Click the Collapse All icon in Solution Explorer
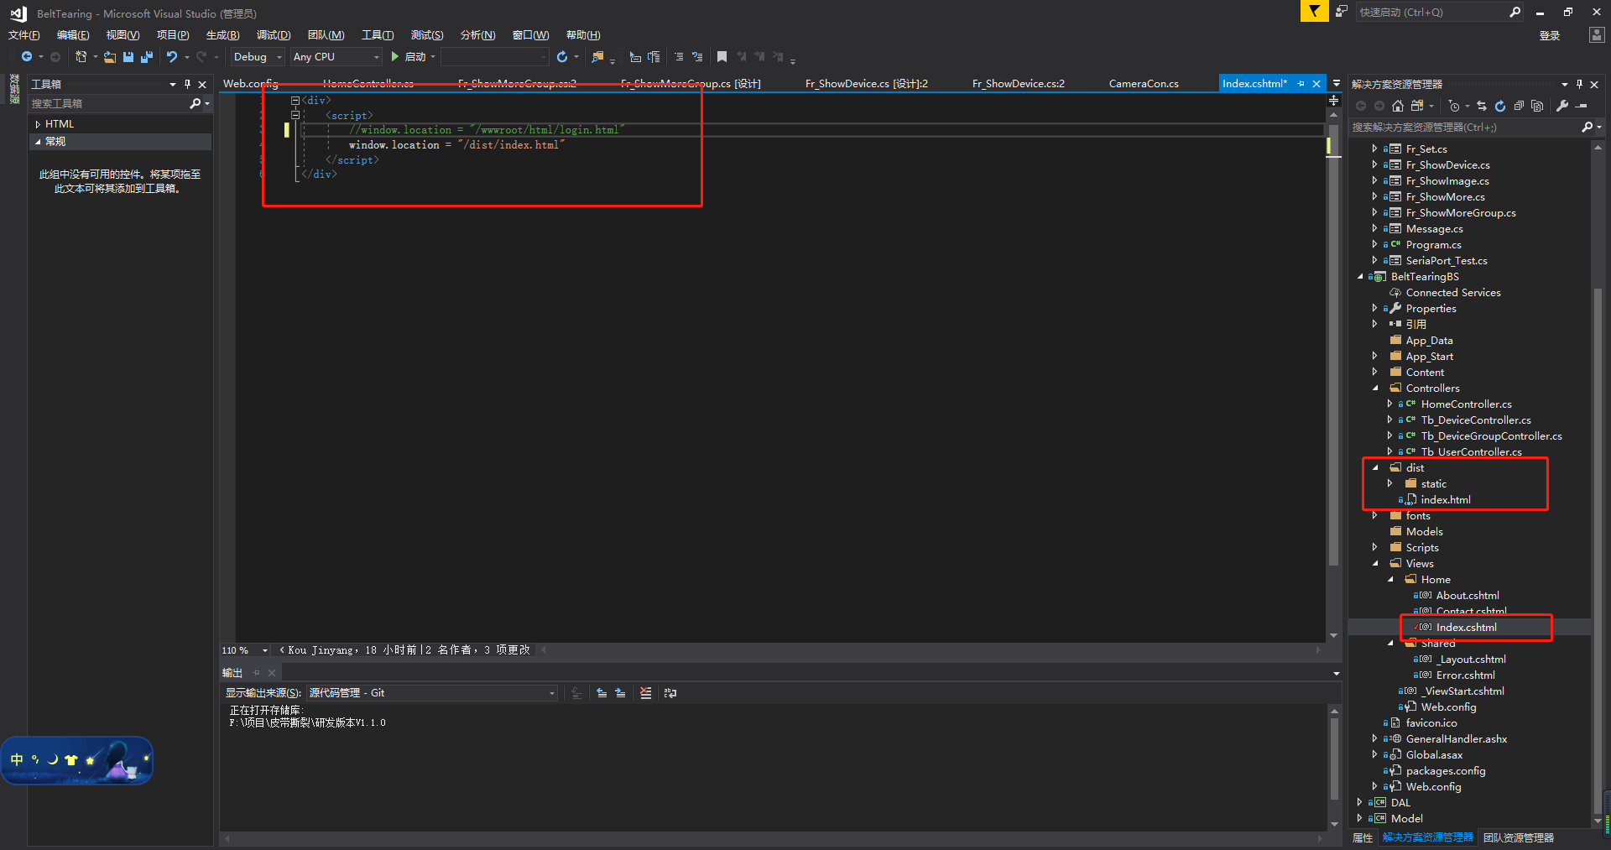The image size is (1611, 850). pos(1520,106)
